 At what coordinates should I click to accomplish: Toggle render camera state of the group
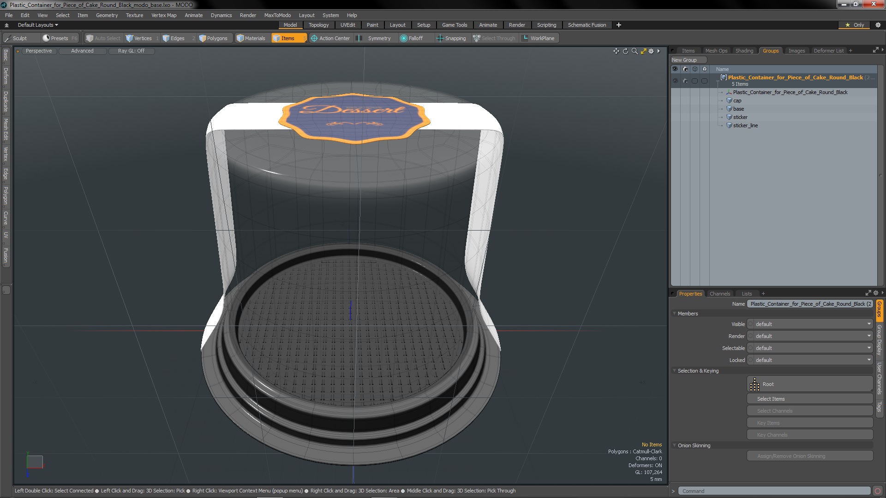click(x=685, y=81)
